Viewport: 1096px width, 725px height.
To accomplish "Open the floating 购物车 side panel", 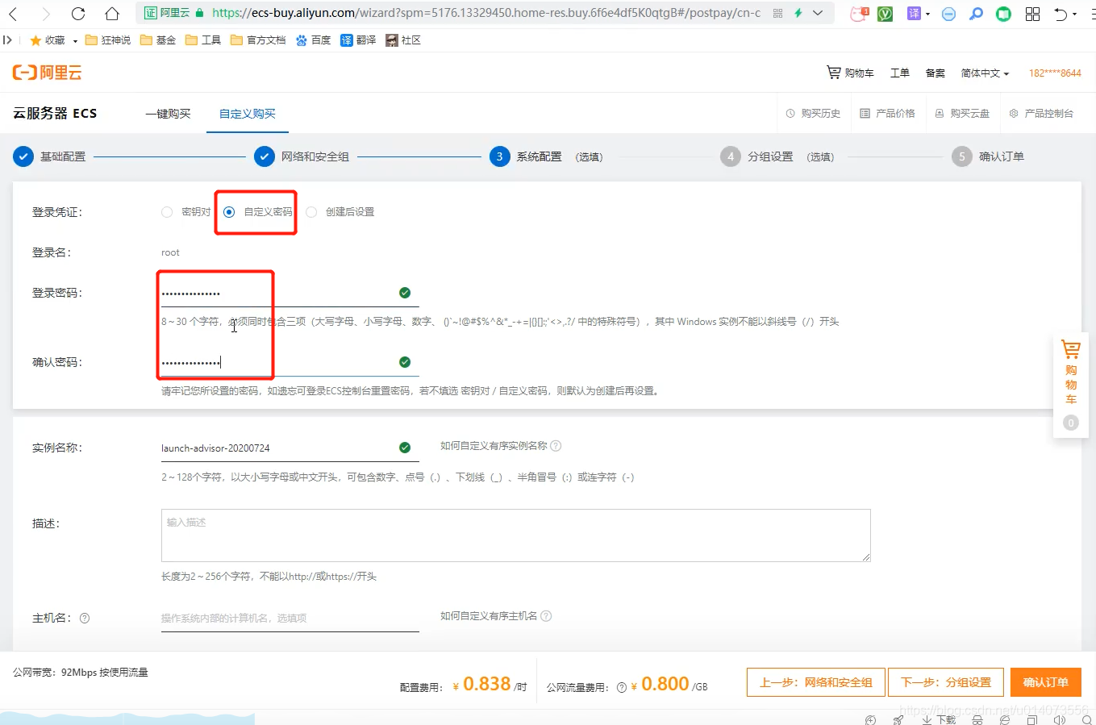I will pos(1071,385).
